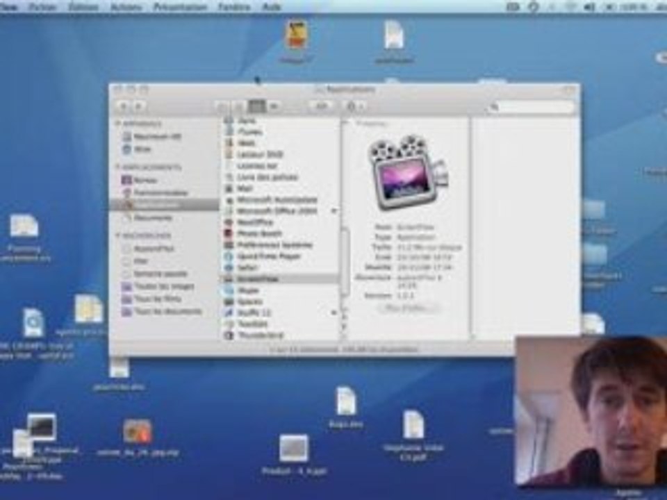Click the applications column scrollbar

pos(345,262)
